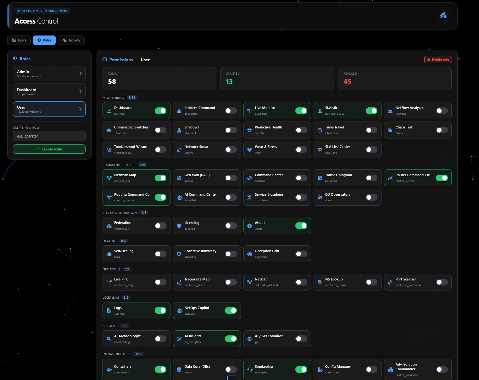The image size is (479, 380).
Task: Click the Granted 13 stat card
Action: 277,79
